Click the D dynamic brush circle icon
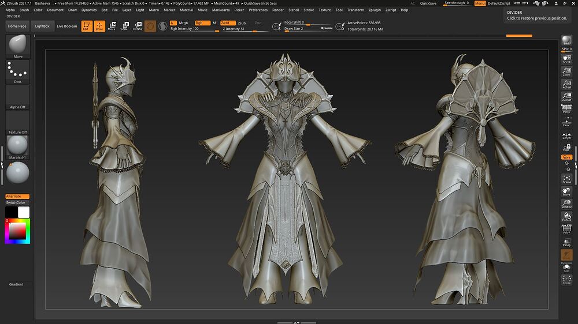 (340, 27)
